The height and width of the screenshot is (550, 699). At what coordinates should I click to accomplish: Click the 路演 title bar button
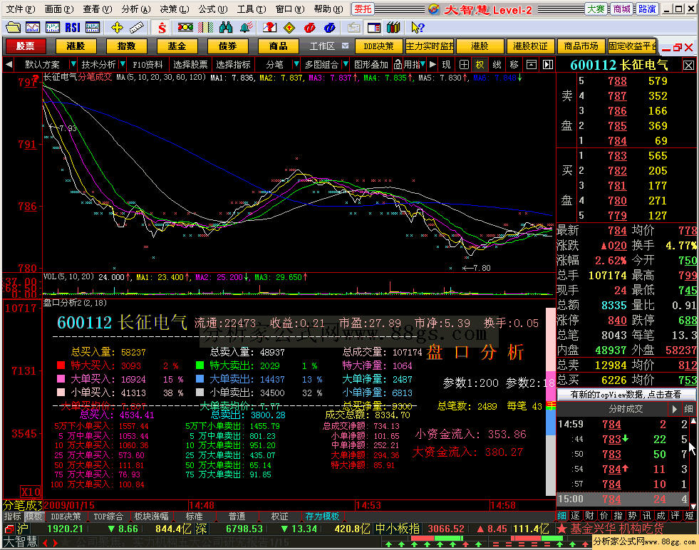point(646,9)
